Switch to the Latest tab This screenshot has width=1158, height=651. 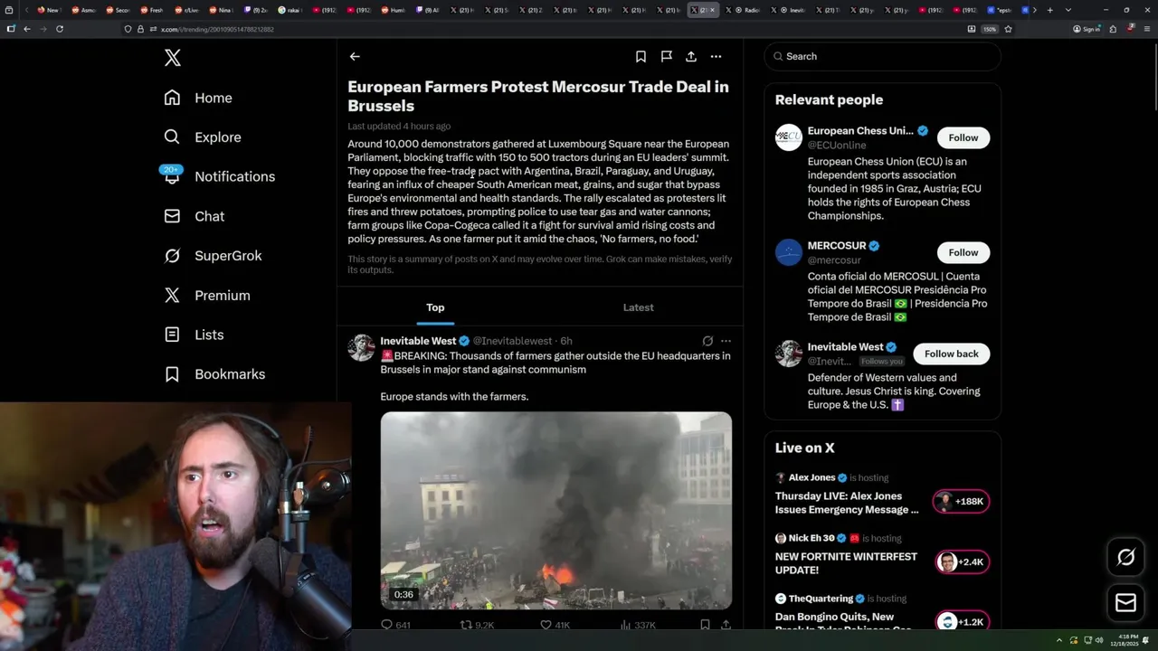pyautogui.click(x=638, y=307)
